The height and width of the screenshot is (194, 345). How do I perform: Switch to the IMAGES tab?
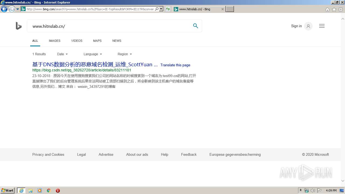point(54,41)
